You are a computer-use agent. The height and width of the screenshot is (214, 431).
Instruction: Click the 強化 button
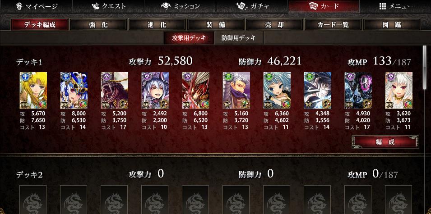(x=98, y=25)
